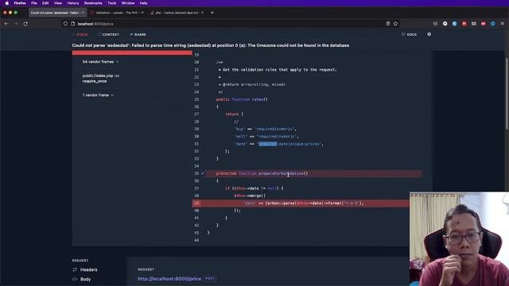This screenshot has width=509, height=286.
Task: Switch to the Validation - Laravel tab
Action: 117,13
